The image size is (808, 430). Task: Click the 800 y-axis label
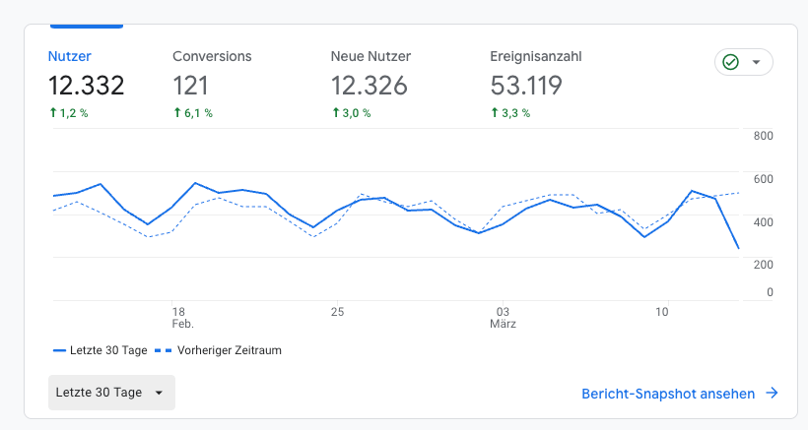(764, 136)
